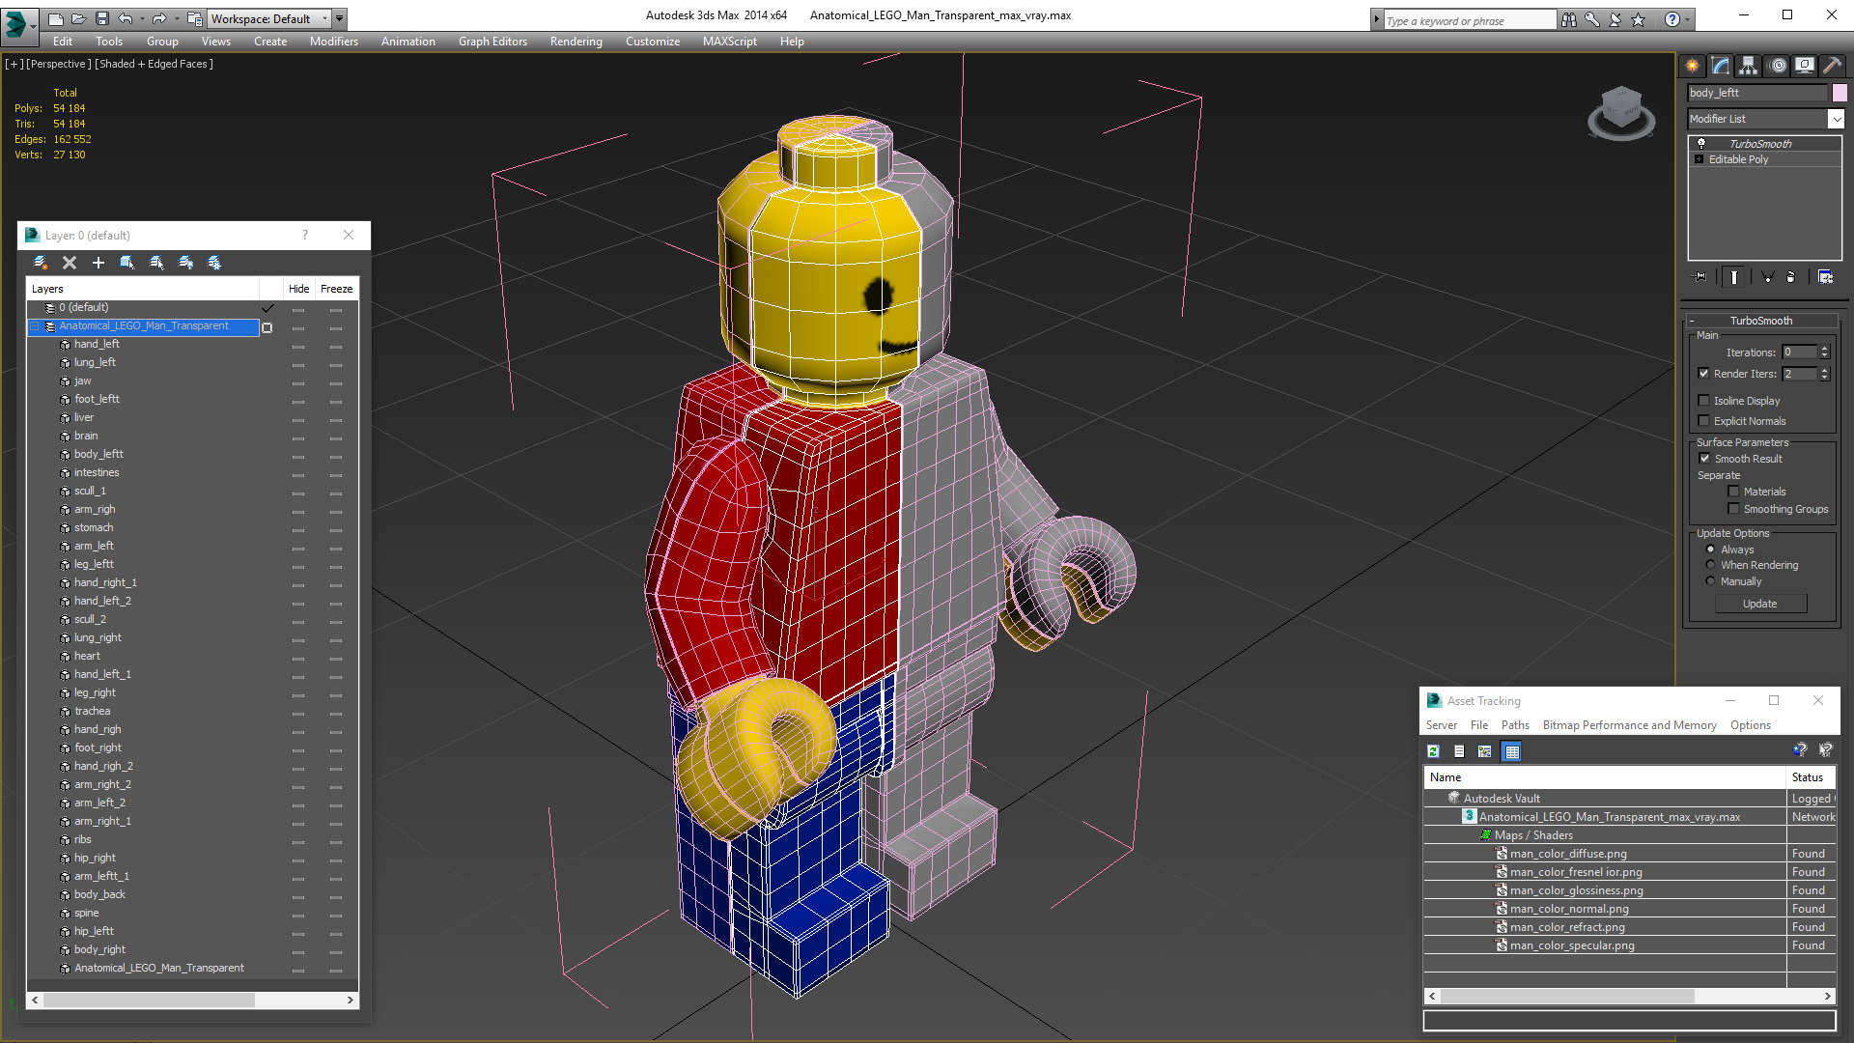Click the object color swatch next to body_leftt
Screen dimensions: 1854x1043
pyautogui.click(x=1840, y=93)
